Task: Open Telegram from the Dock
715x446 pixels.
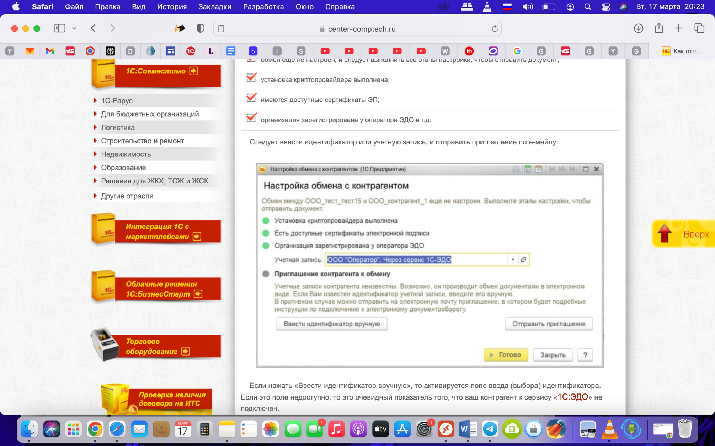Action: point(490,429)
